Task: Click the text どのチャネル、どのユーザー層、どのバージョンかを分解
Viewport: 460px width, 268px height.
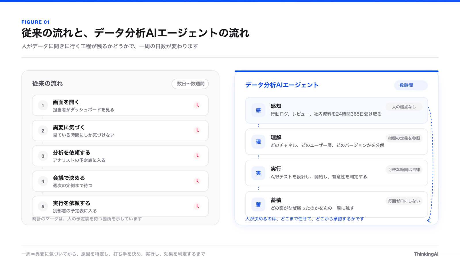Action: [327, 145]
